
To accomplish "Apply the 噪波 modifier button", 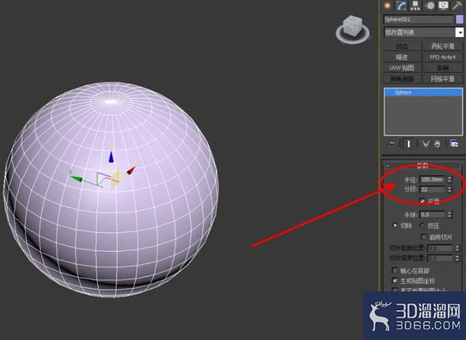I will [402, 57].
